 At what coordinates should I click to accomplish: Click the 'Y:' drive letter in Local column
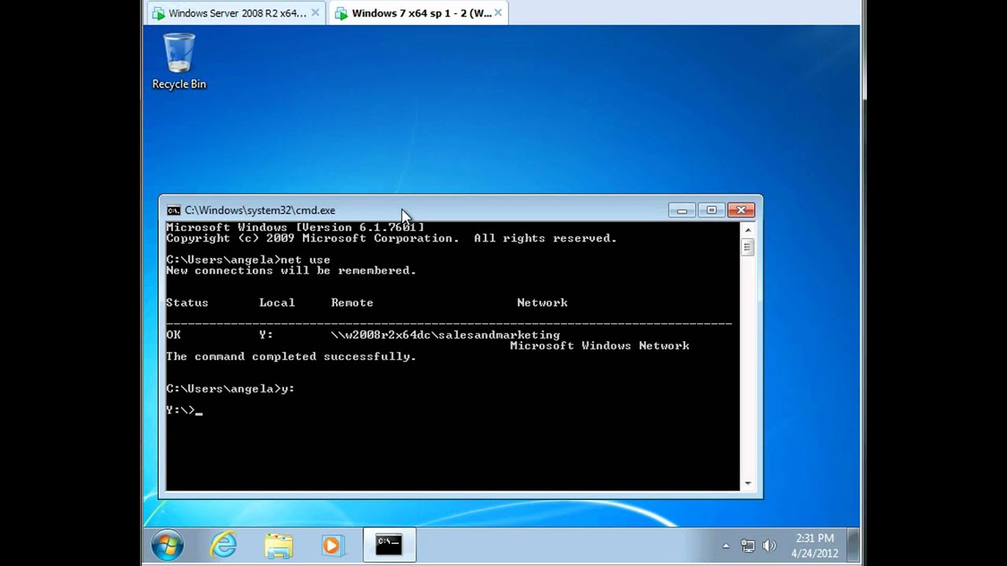click(266, 335)
